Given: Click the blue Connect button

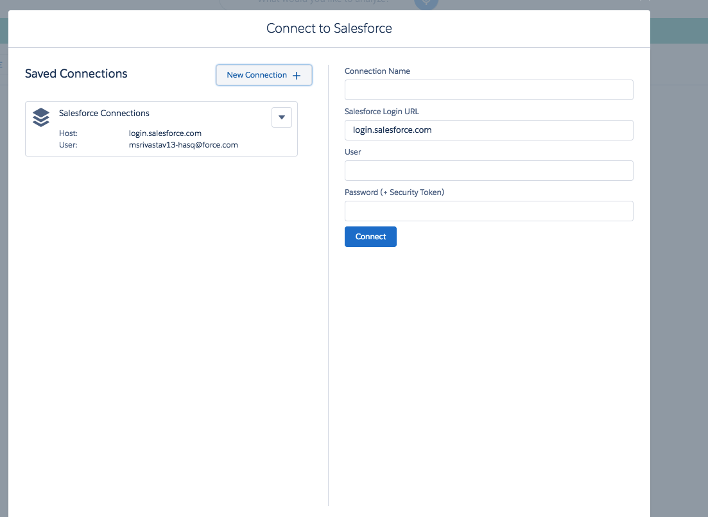Looking at the screenshot, I should [370, 237].
